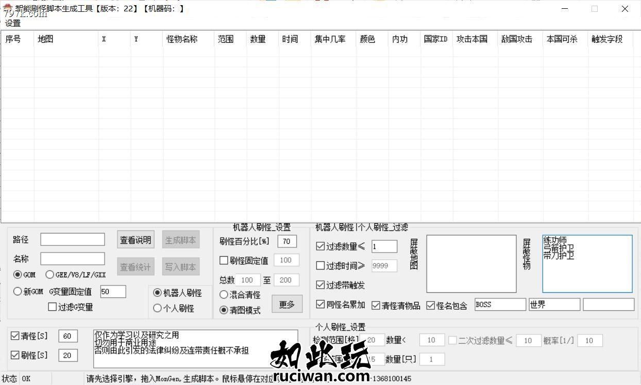The image size is (641, 385).
Task: Focus the G变量固定值 field
Action: click(x=113, y=291)
